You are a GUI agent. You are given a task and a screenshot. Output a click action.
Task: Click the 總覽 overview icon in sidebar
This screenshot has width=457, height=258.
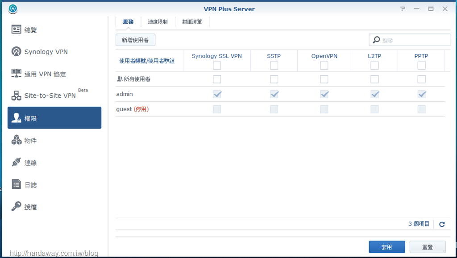17,29
